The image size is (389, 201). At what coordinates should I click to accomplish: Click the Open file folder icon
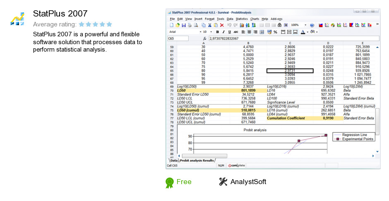(x=178, y=25)
